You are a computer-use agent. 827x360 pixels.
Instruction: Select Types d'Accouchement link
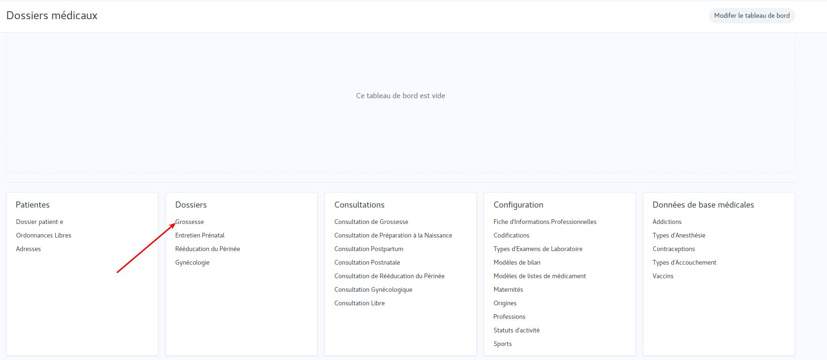[684, 262]
